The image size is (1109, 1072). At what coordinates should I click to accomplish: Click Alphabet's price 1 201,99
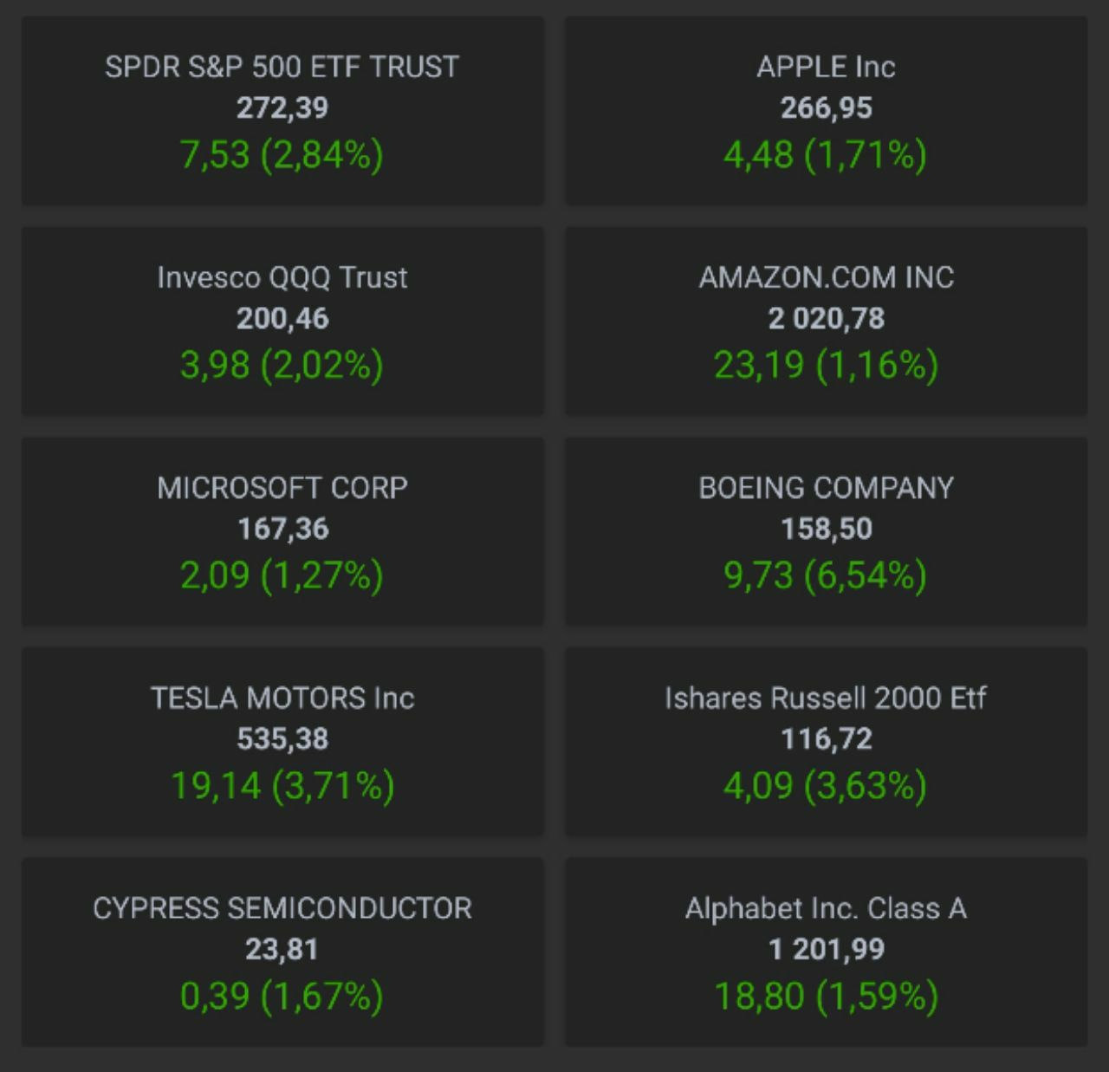(x=826, y=949)
